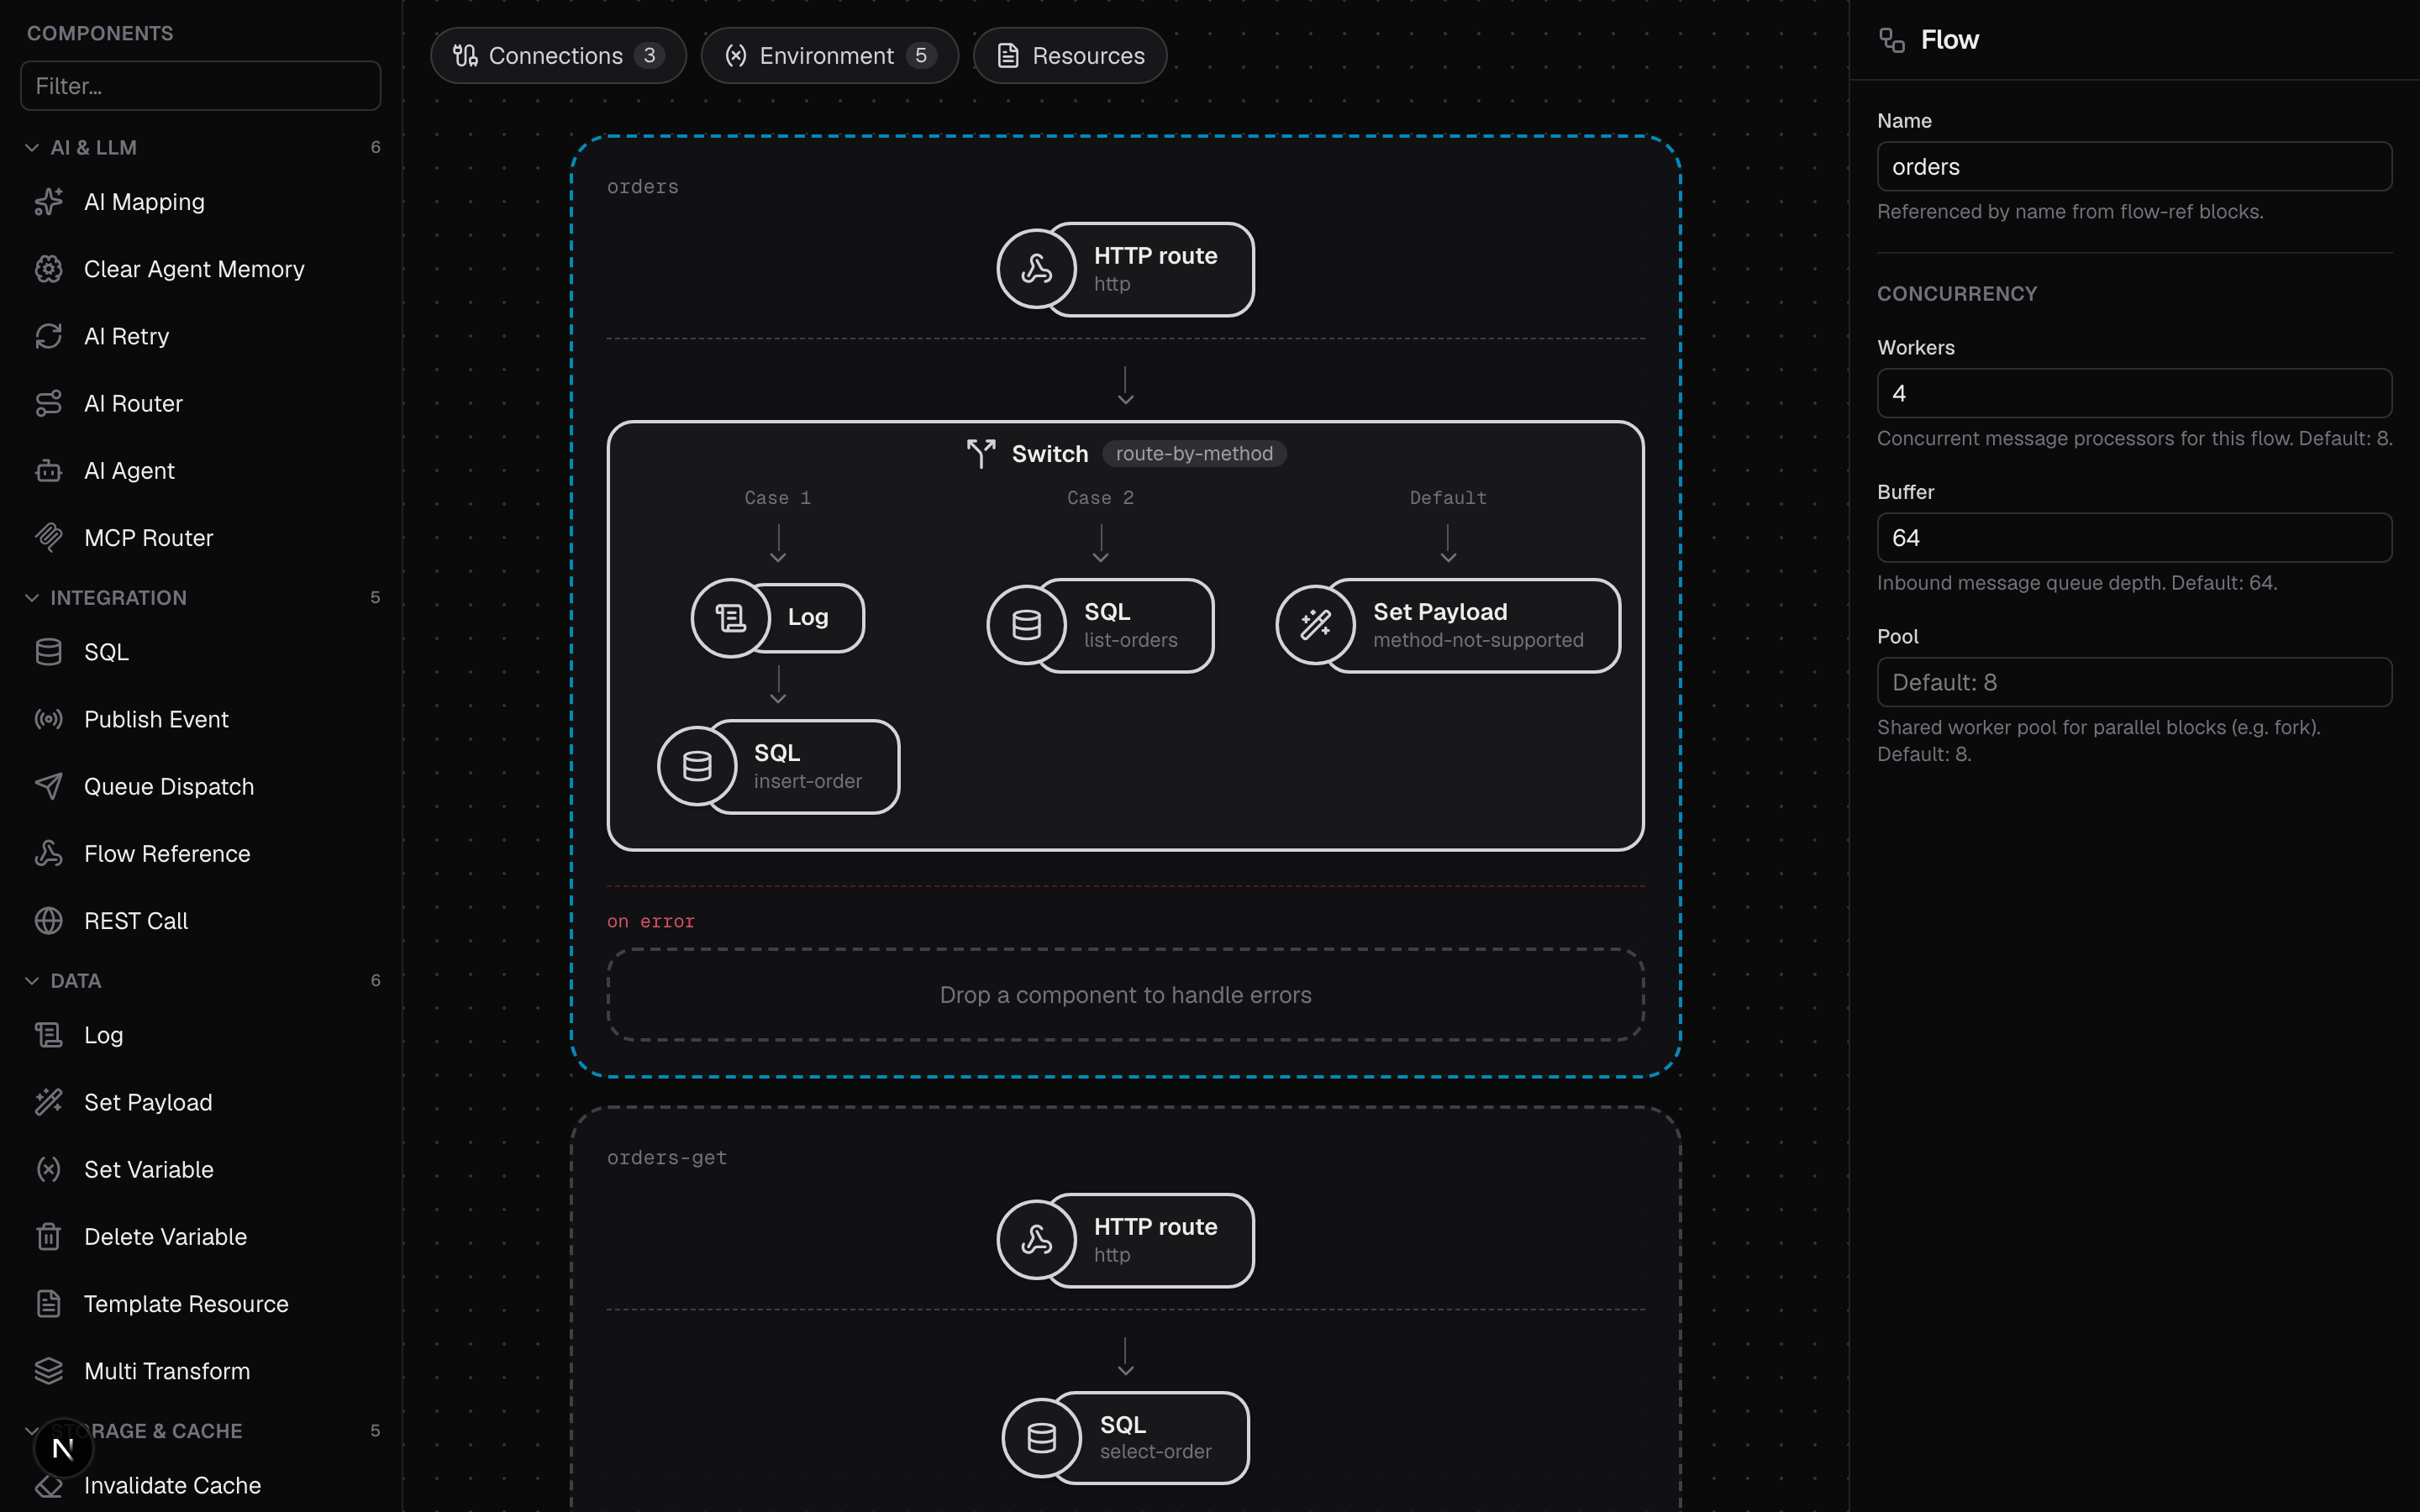The width and height of the screenshot is (2420, 1512).
Task: Select the "orders" flow title on canvas
Action: [643, 187]
